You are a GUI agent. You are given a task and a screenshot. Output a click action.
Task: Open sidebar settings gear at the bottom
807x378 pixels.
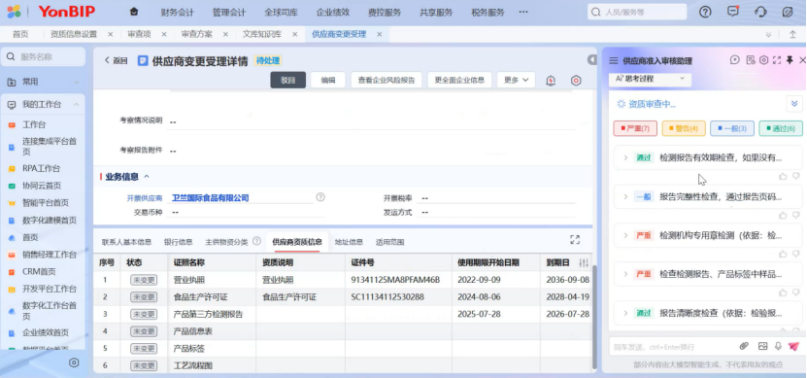(74, 362)
